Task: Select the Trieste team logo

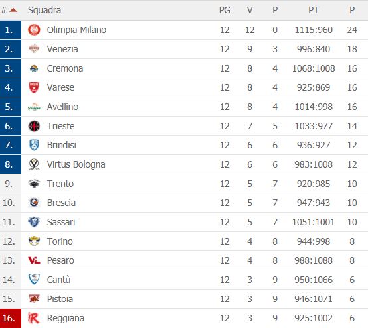Action: (x=34, y=126)
